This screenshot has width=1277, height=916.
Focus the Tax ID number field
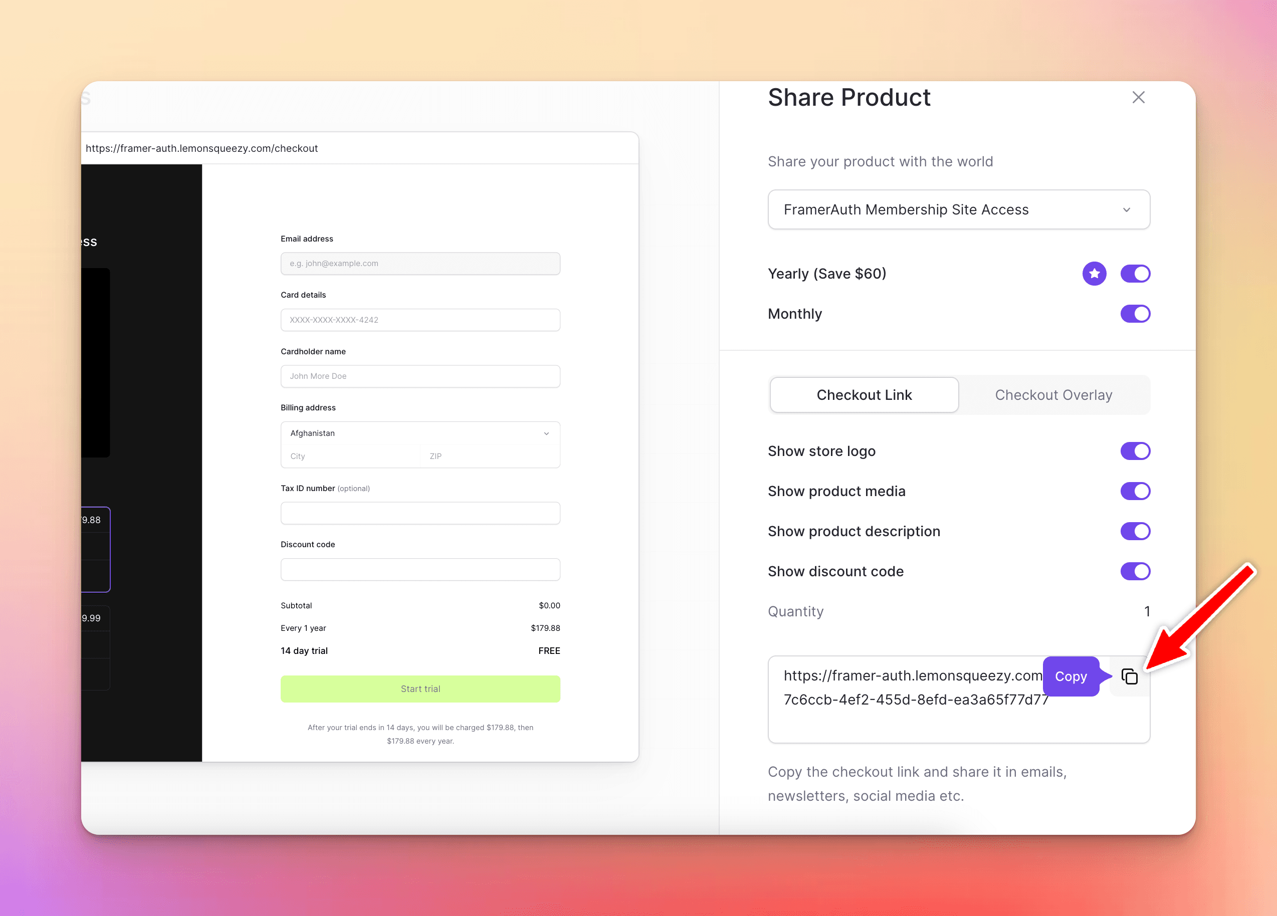point(420,513)
